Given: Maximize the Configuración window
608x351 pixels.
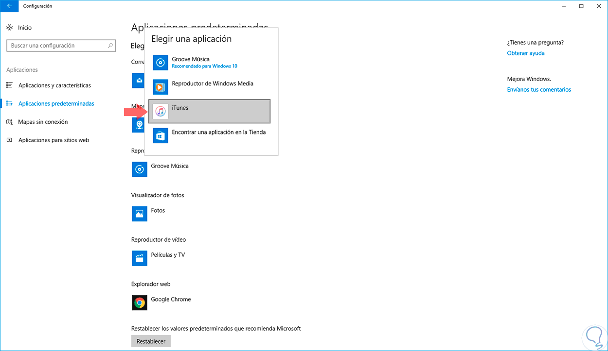Looking at the screenshot, I should coord(581,6).
